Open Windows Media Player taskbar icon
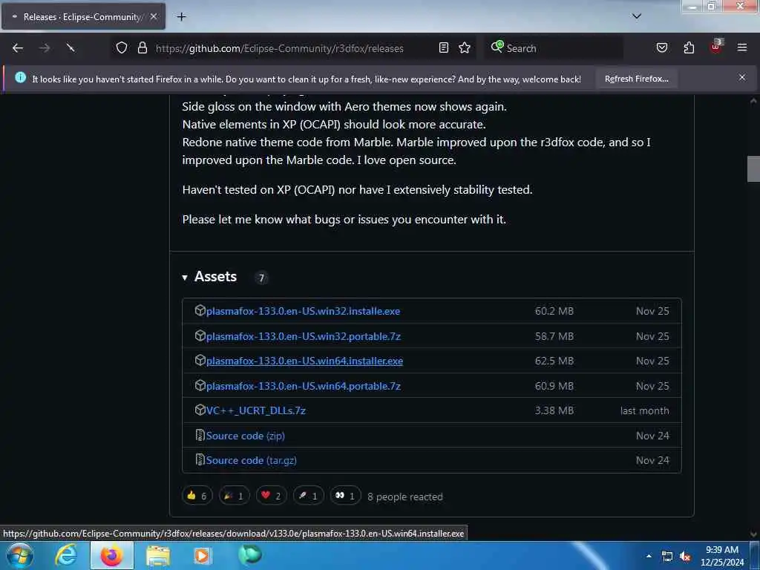Screen dimensions: 760x570 203,555
